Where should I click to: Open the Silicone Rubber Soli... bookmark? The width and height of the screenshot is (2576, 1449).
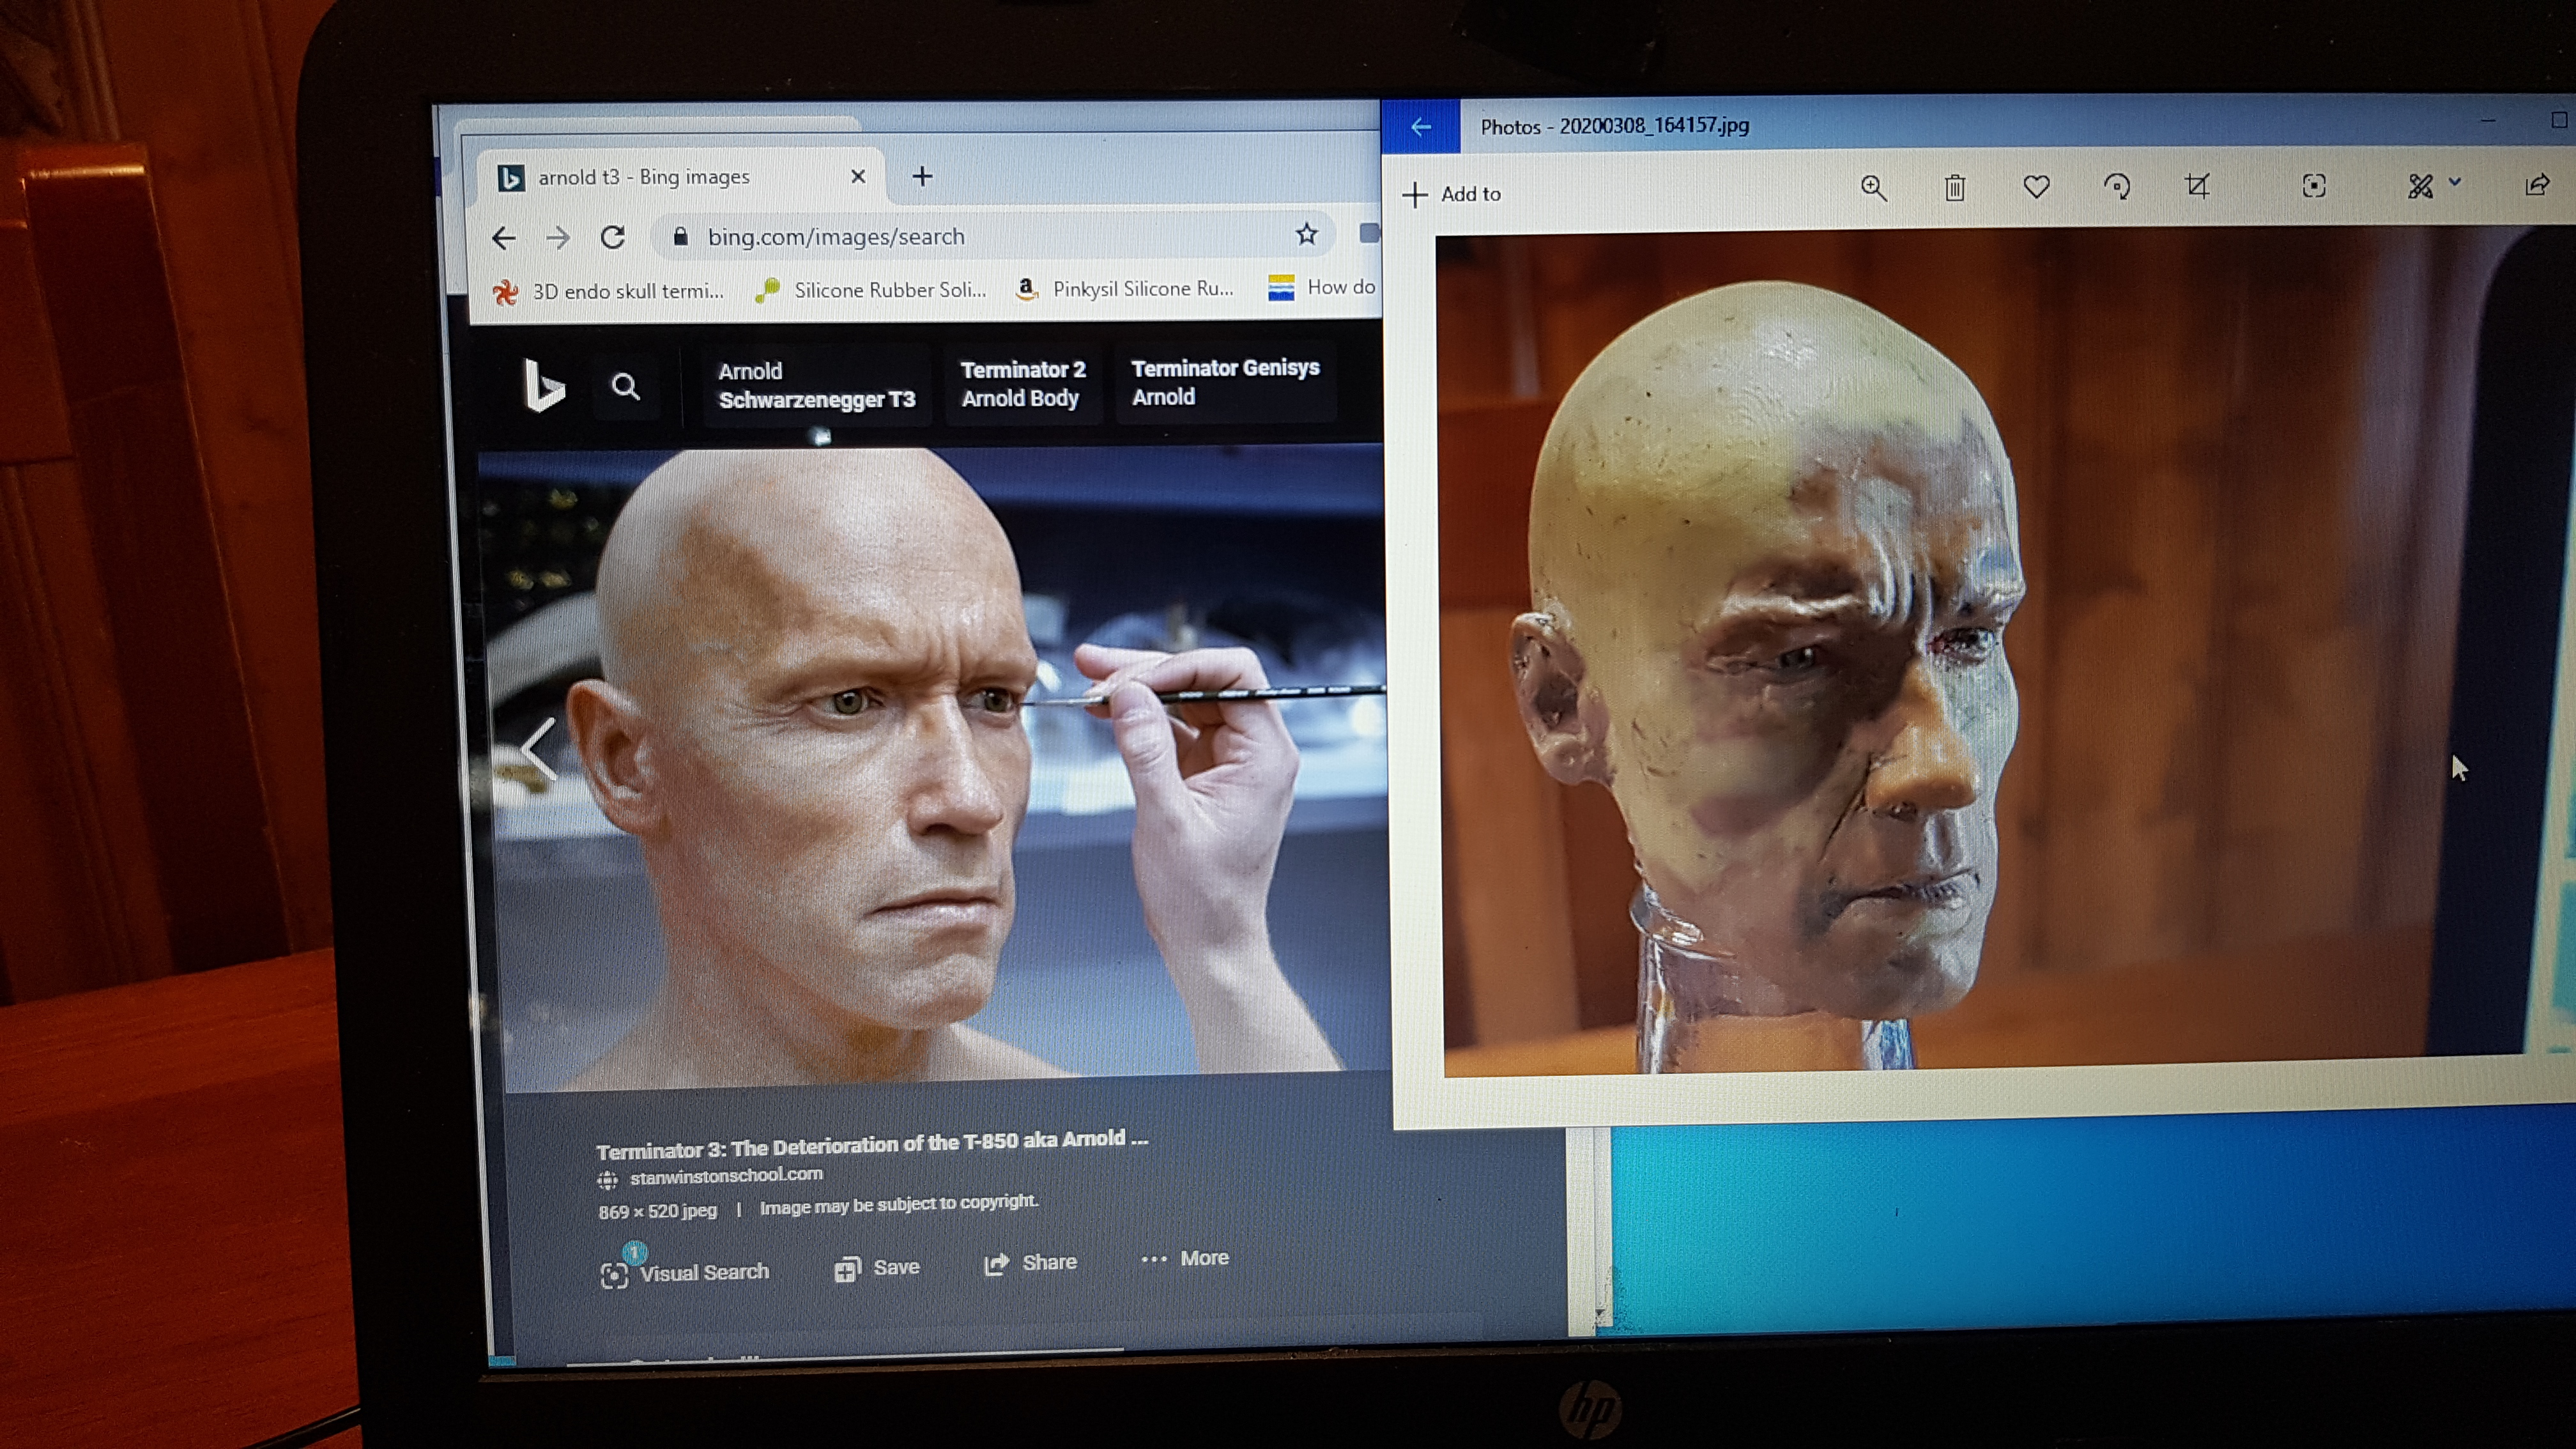[870, 290]
